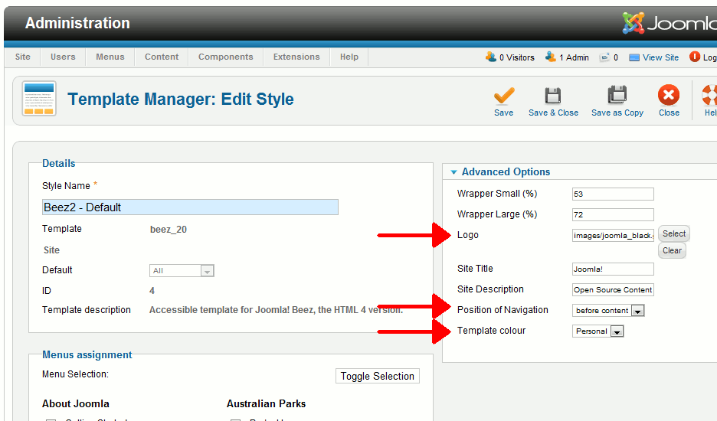The width and height of the screenshot is (717, 421).
Task: Open the messages envelope icon
Action: (605, 57)
